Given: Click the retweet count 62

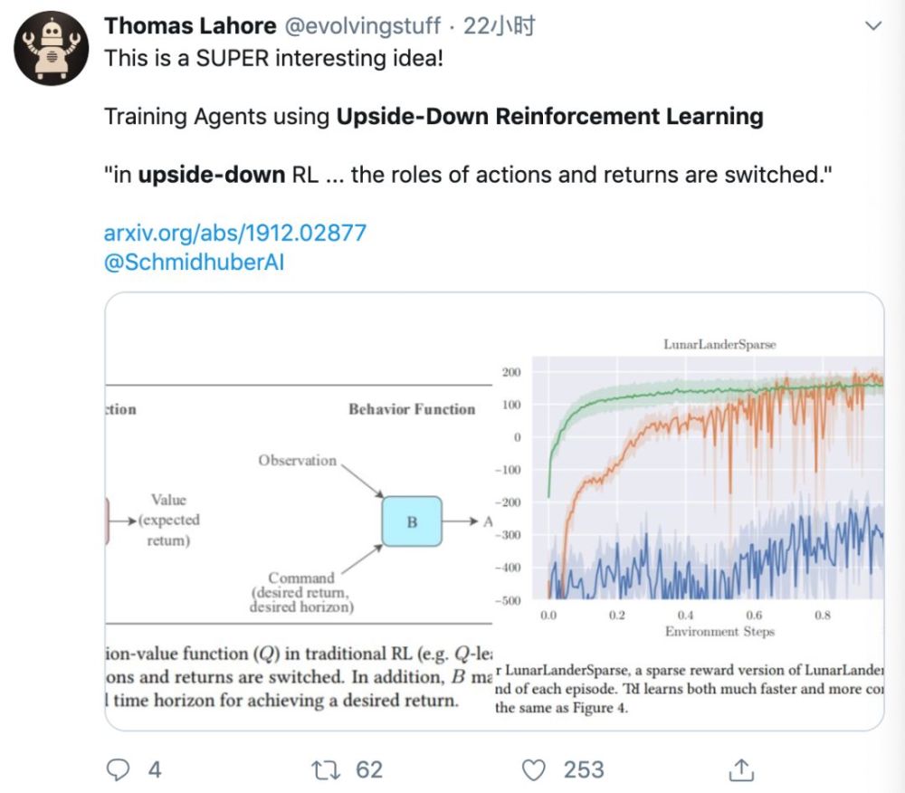Looking at the screenshot, I should (369, 769).
